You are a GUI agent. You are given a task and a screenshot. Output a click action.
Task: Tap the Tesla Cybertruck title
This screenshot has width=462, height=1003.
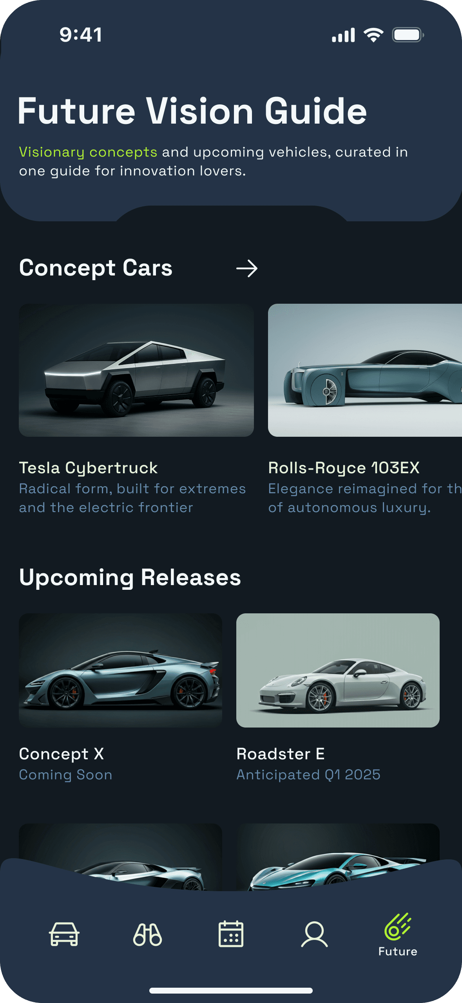pyautogui.click(x=88, y=468)
